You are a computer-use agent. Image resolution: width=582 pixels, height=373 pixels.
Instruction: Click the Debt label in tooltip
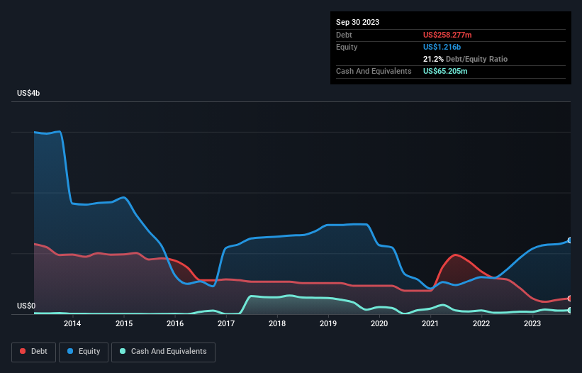344,35
